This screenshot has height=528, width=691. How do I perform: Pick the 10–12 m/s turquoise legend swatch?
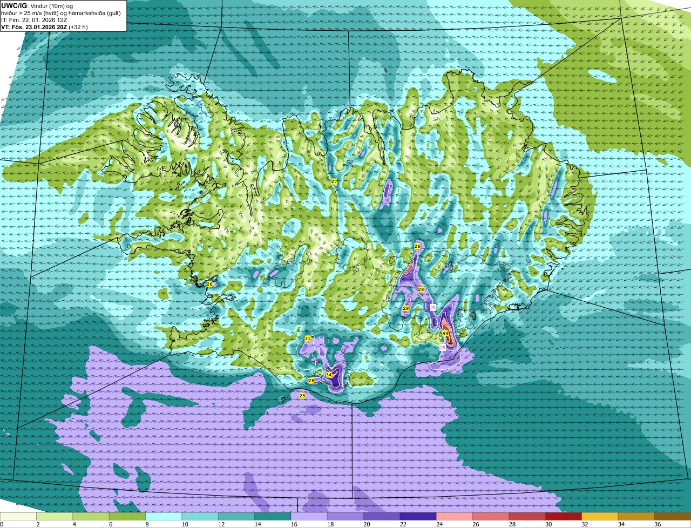point(200,517)
